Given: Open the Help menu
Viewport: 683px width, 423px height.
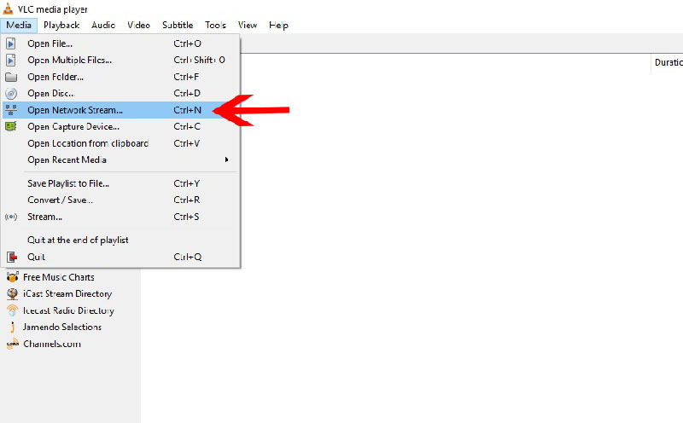Looking at the screenshot, I should pyautogui.click(x=279, y=26).
